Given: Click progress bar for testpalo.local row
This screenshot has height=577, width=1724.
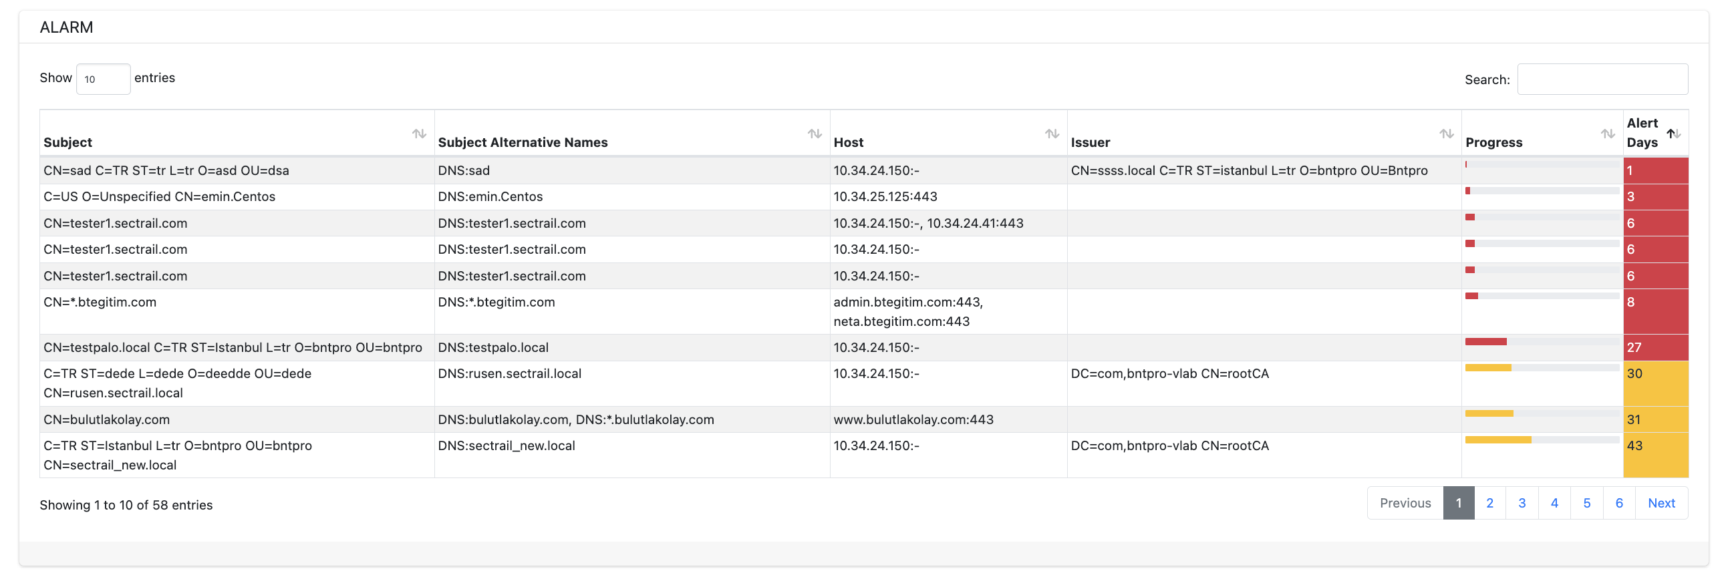Looking at the screenshot, I should (1542, 342).
